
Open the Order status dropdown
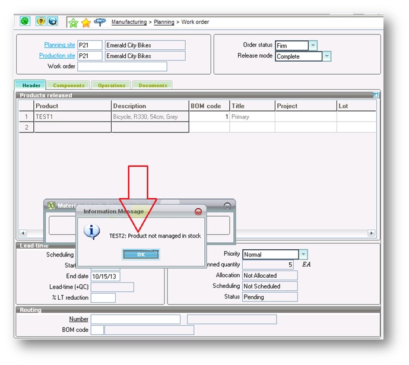coord(313,46)
